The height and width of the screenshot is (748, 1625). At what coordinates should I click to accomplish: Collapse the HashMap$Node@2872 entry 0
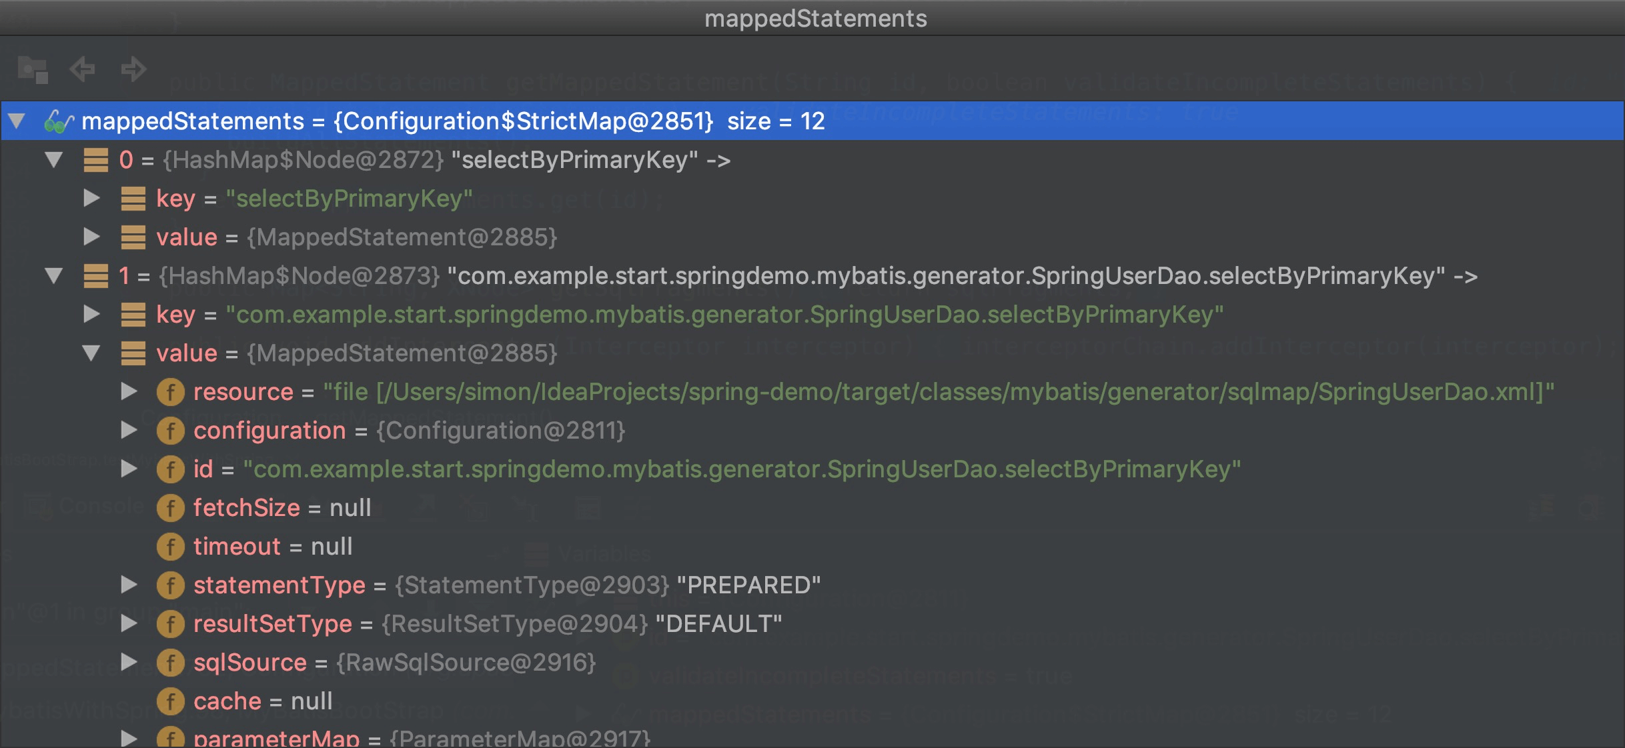tap(54, 160)
